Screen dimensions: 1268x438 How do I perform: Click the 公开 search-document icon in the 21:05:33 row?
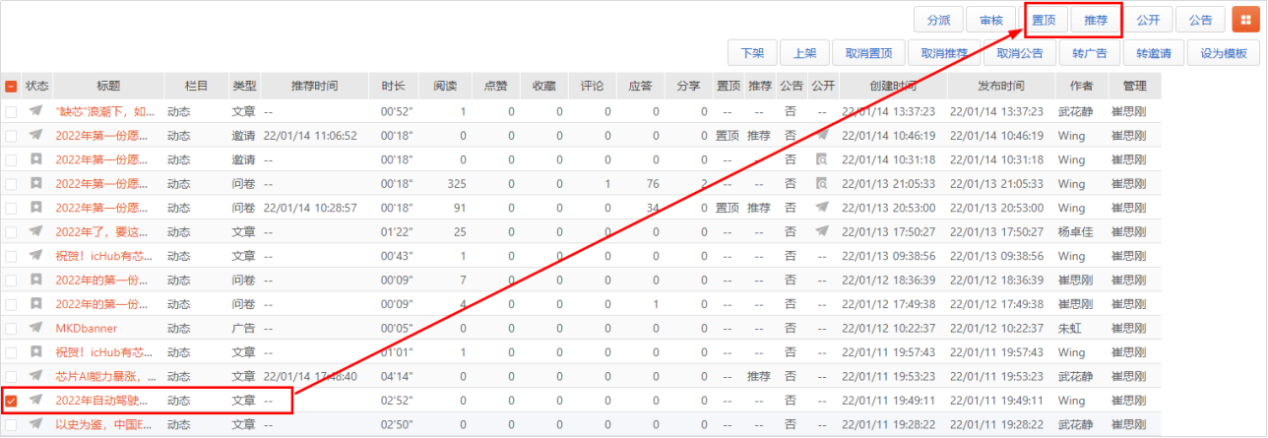pos(822,183)
